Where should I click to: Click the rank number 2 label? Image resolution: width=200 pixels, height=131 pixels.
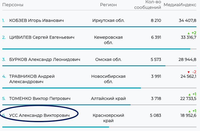[x=4, y=37]
